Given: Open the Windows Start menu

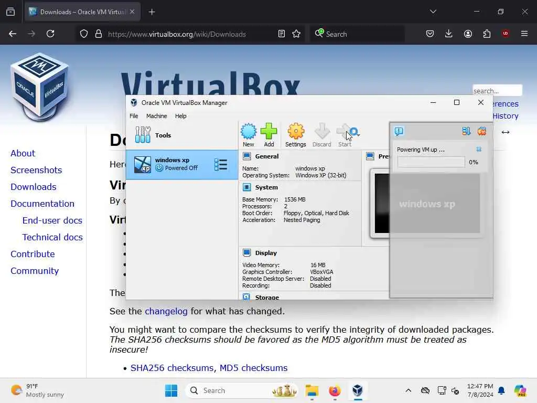Looking at the screenshot, I should pyautogui.click(x=171, y=390).
